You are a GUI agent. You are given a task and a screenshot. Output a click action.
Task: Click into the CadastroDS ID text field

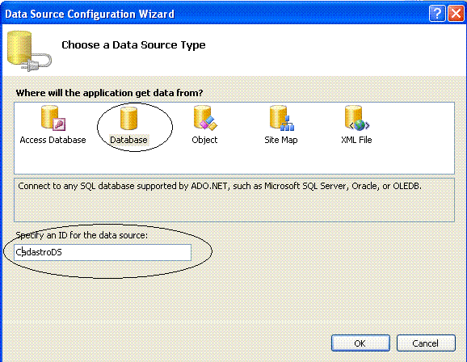pyautogui.click(x=103, y=252)
